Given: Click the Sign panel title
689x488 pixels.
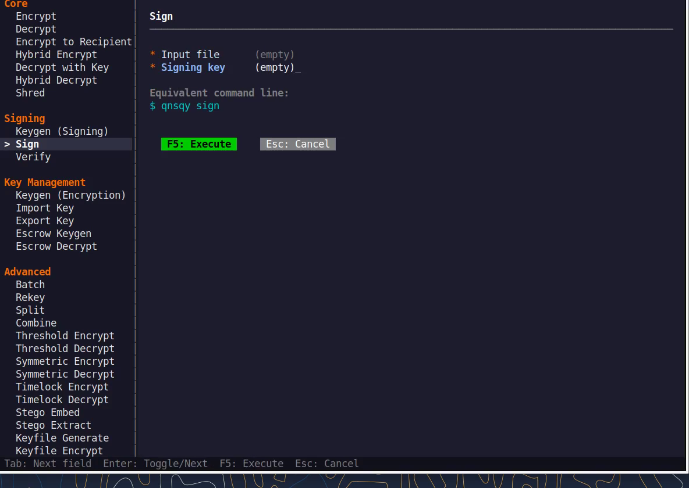Looking at the screenshot, I should tap(161, 16).
